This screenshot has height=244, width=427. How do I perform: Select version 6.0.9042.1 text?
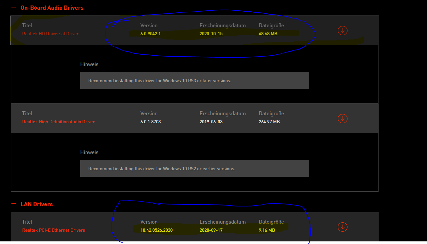[151, 34]
